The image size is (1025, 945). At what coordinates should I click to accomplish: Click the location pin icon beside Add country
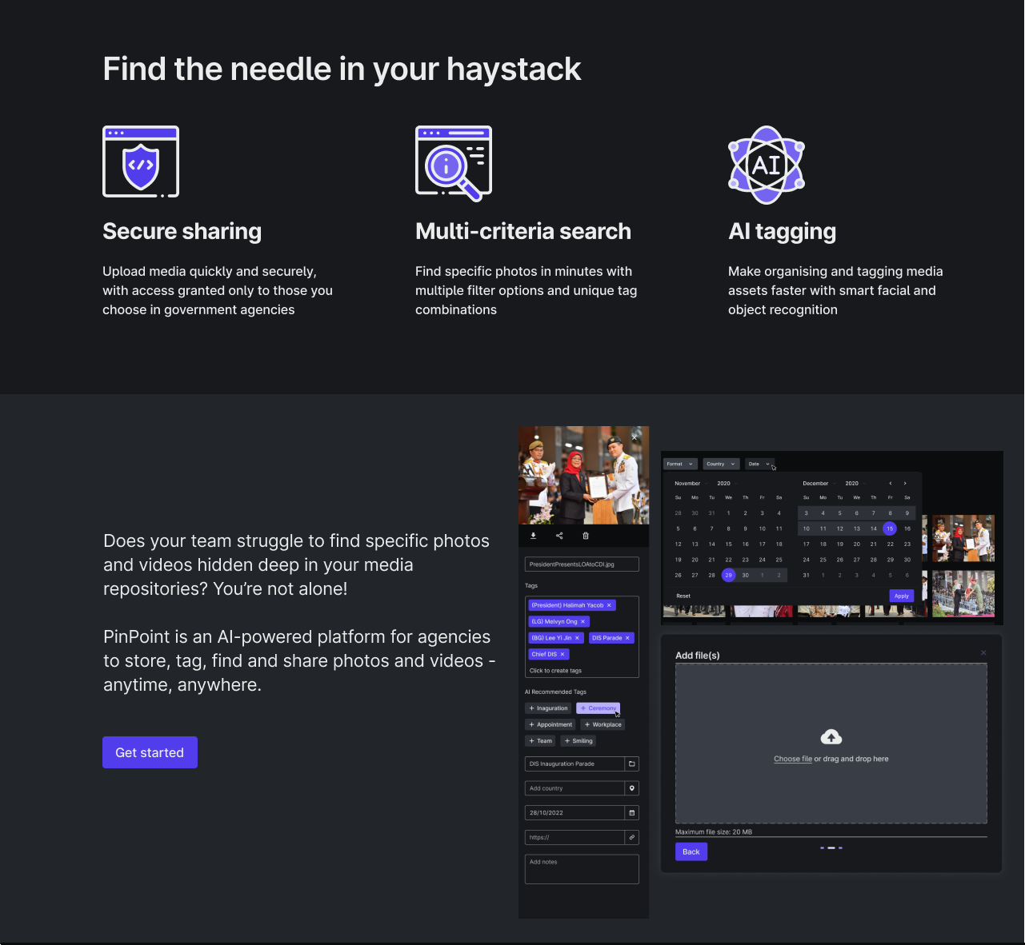click(632, 788)
